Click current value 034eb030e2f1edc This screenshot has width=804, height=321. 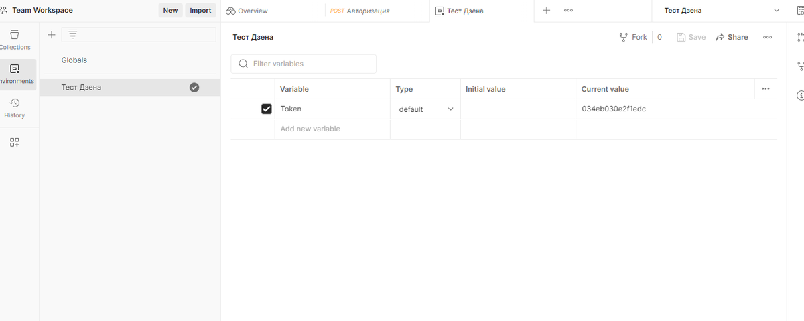[x=614, y=109]
